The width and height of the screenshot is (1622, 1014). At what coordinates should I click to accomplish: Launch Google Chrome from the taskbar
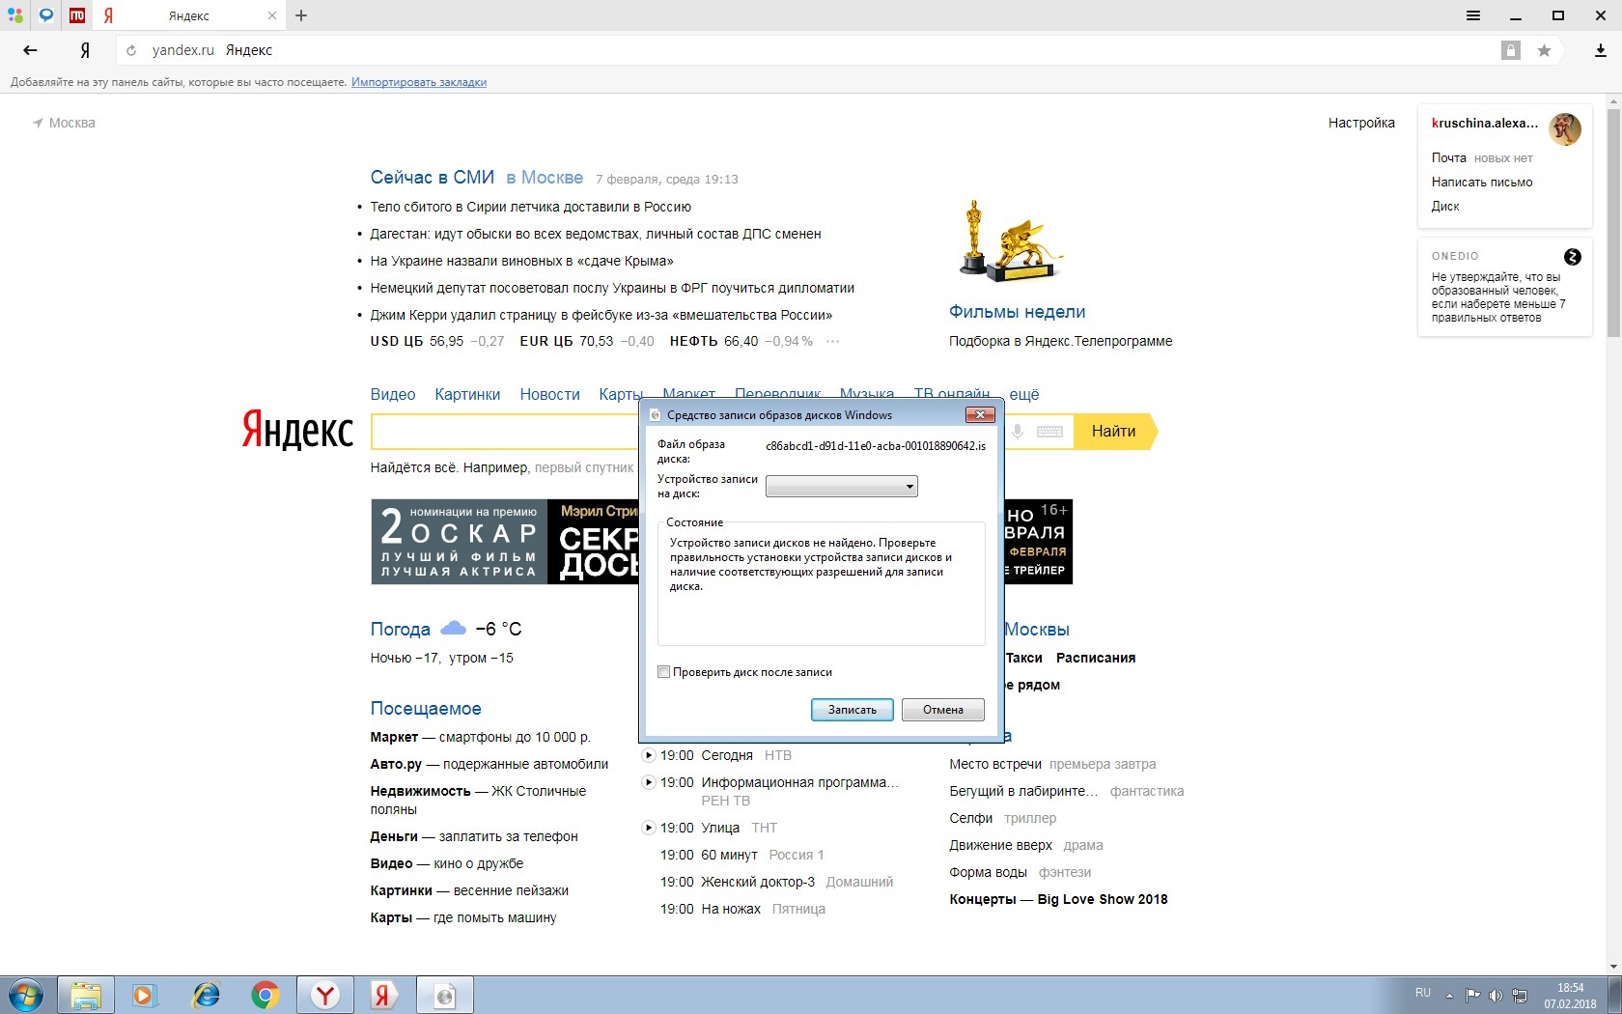(265, 995)
